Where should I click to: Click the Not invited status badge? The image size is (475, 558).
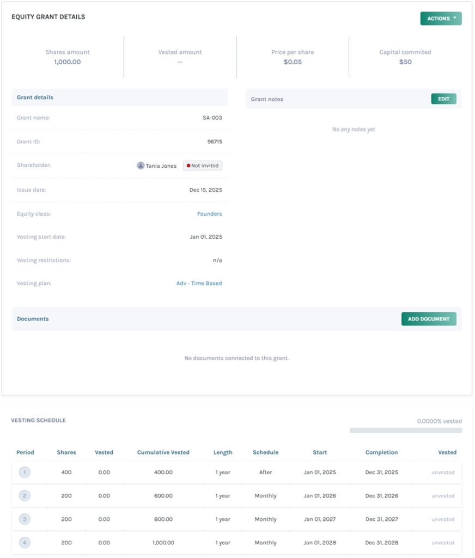pyautogui.click(x=203, y=166)
